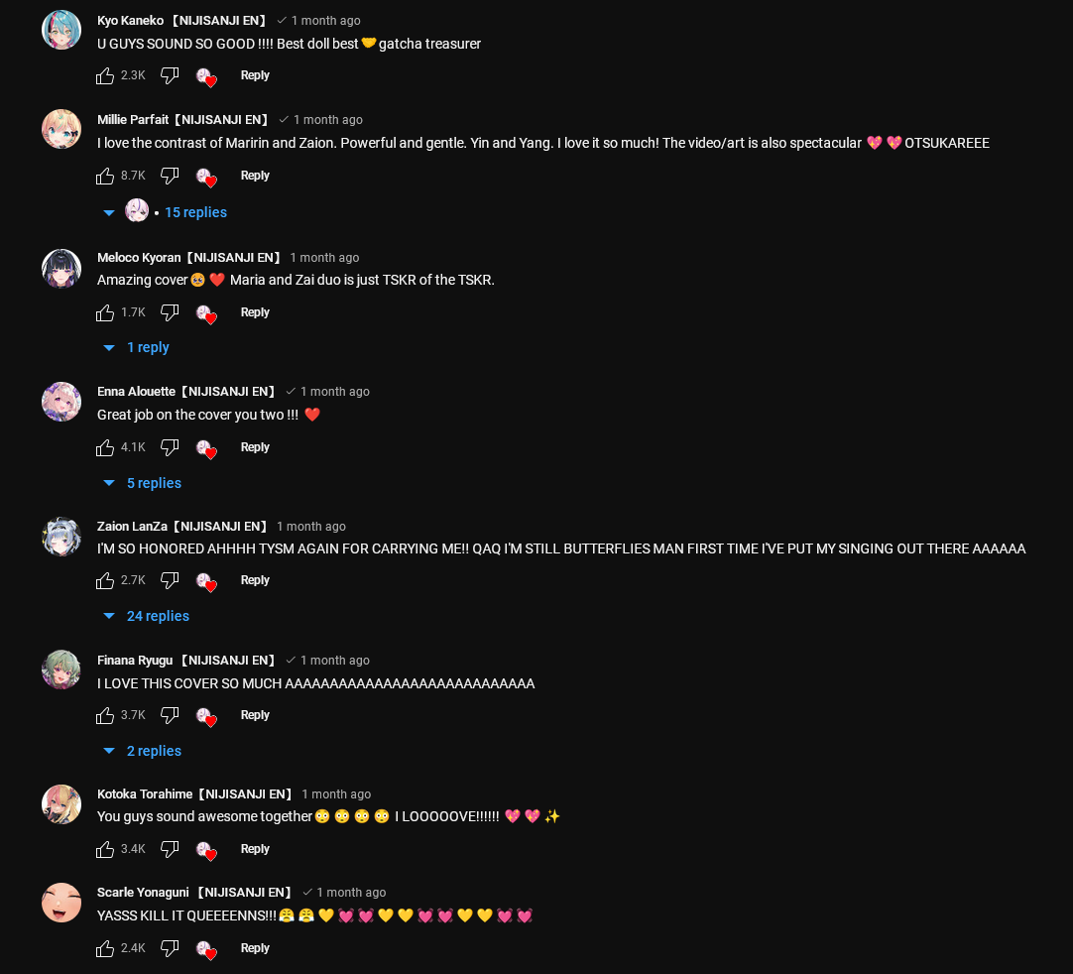Open Scarle Yonaguni's profile avatar
This screenshot has width=1073, height=974.
(61, 903)
